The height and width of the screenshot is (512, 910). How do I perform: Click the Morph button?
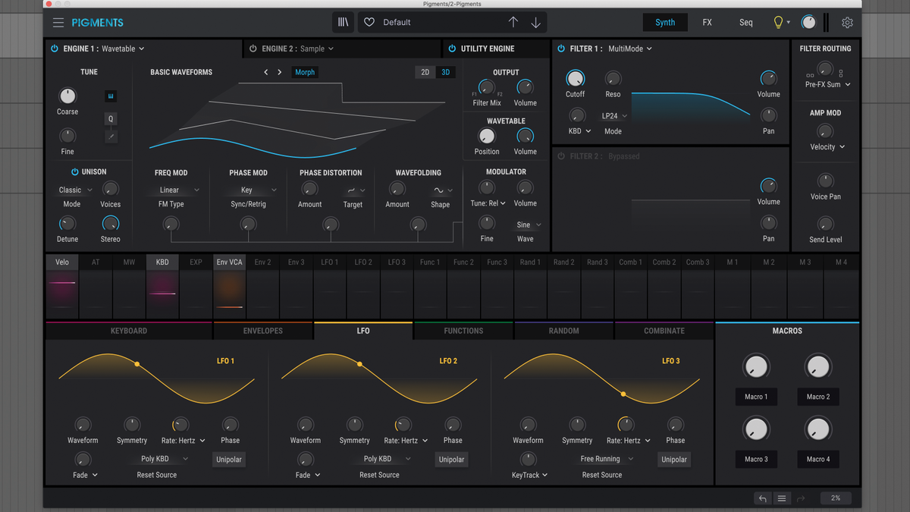coord(305,72)
